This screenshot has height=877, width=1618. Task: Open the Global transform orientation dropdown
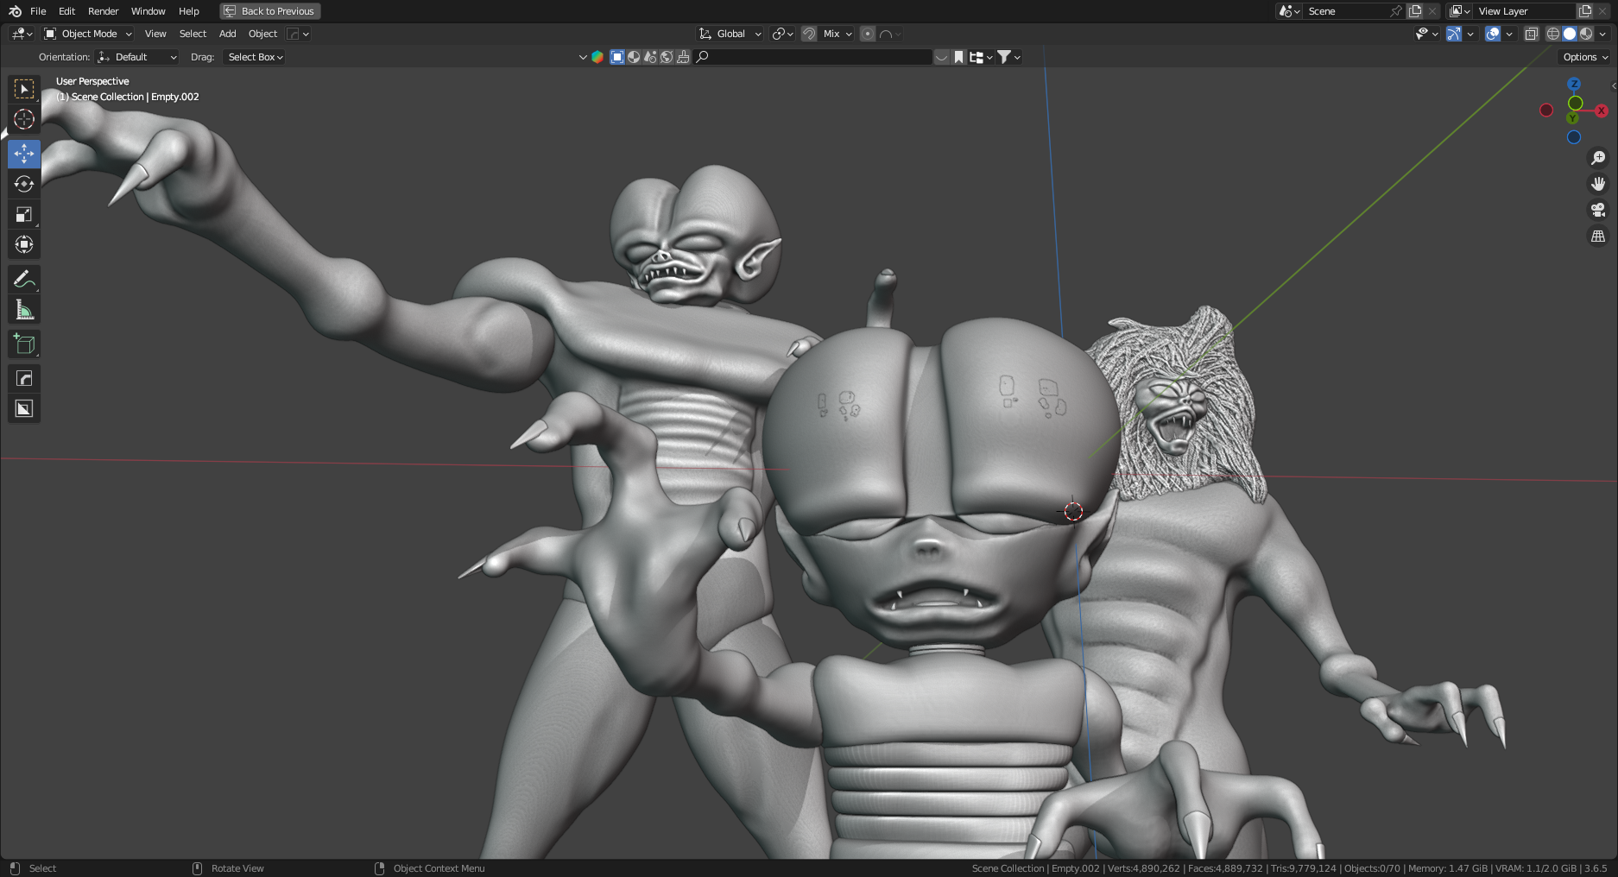[730, 34]
